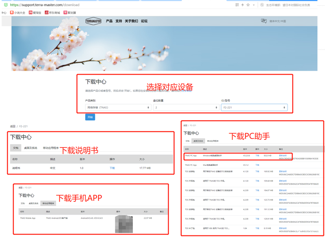This screenshot has width=325, height=237.
Task: Click the 17.77 MB size cell
Action: 145,168
